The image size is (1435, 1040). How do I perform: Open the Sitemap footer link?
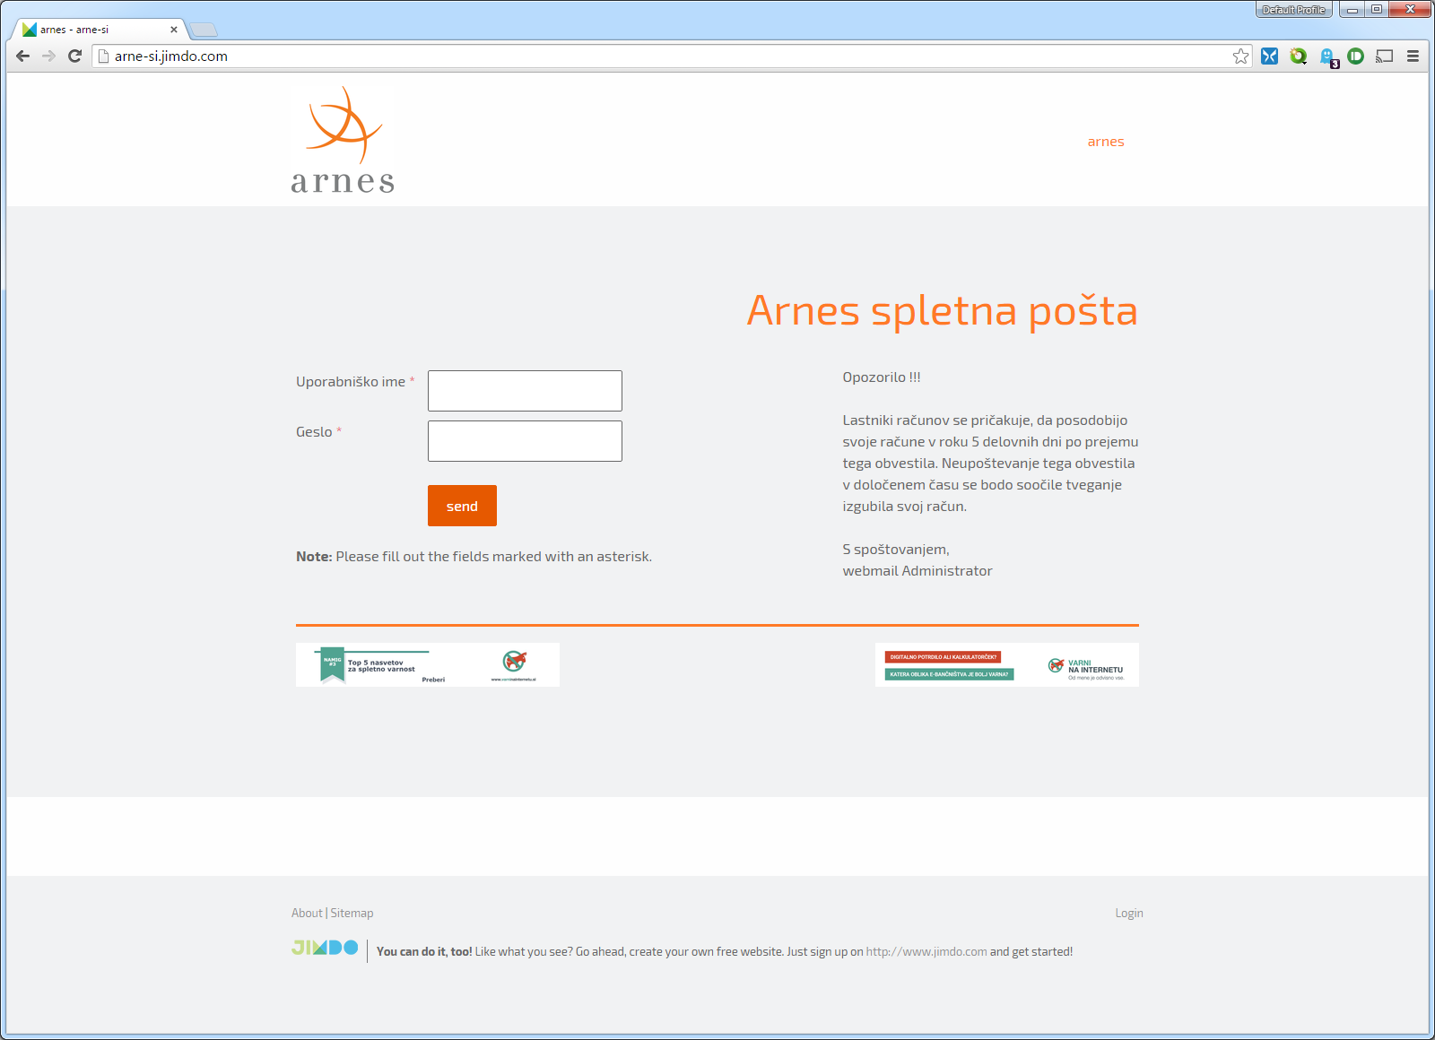click(x=352, y=913)
